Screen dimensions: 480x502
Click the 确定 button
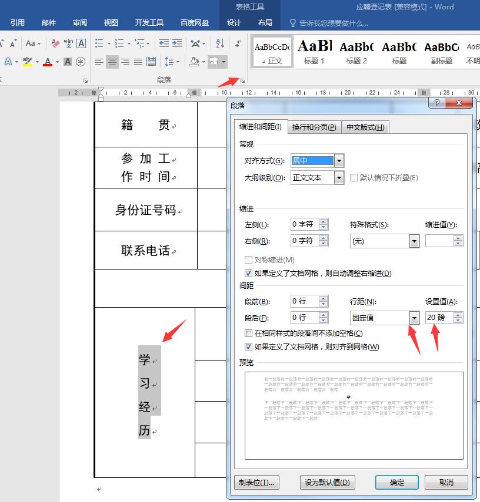pos(396,482)
